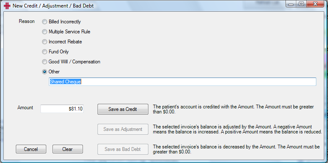Select the Billed Incorrectly reason

click(x=45, y=22)
